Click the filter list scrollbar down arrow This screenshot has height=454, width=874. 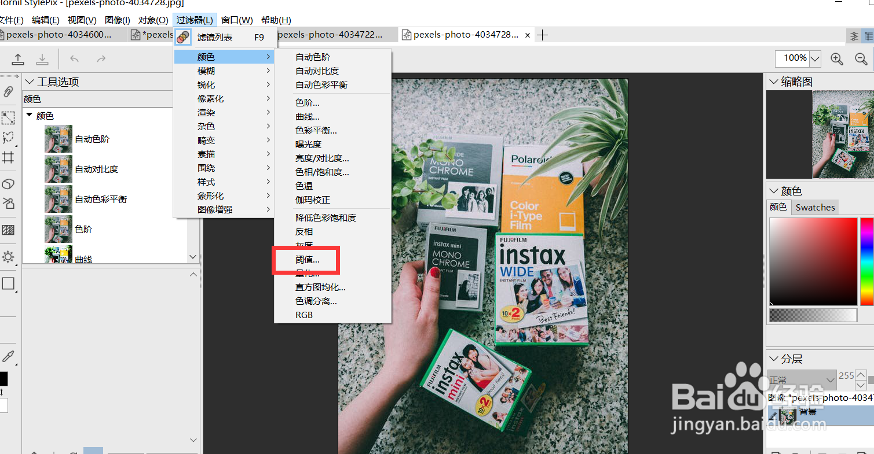[193, 257]
